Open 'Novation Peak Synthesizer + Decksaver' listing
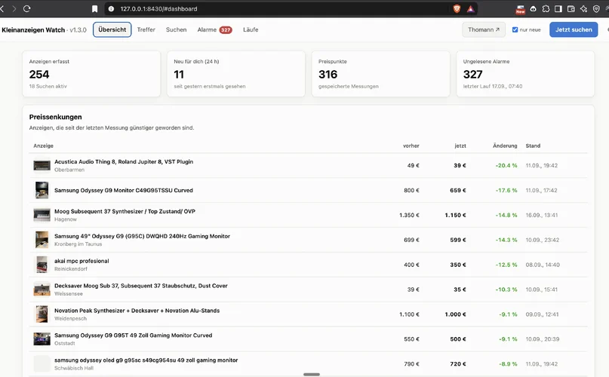 click(x=137, y=311)
